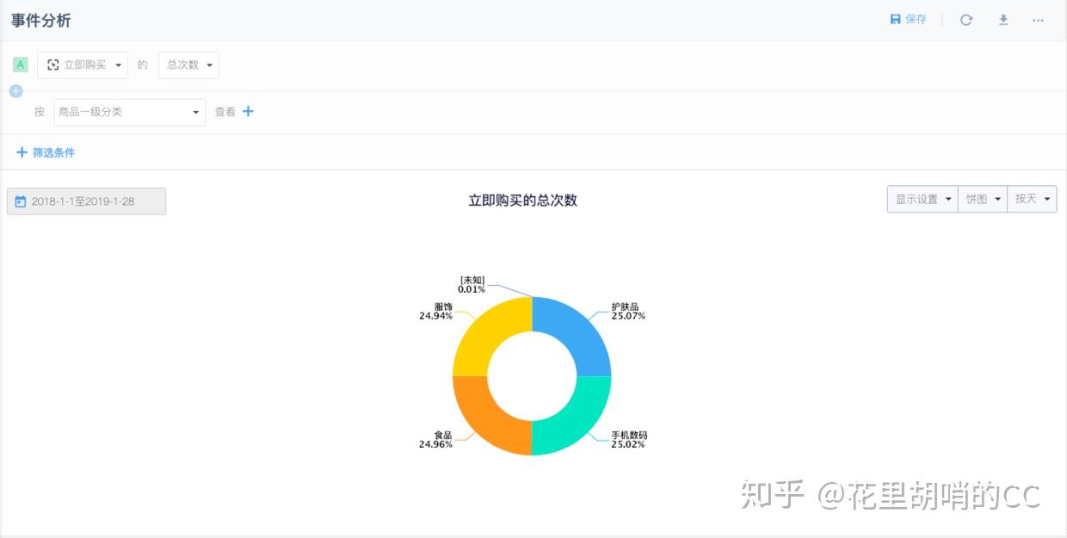Expand the 商品一级分类 grouping dropdown
Screen dimensions: 1067x538
click(129, 112)
